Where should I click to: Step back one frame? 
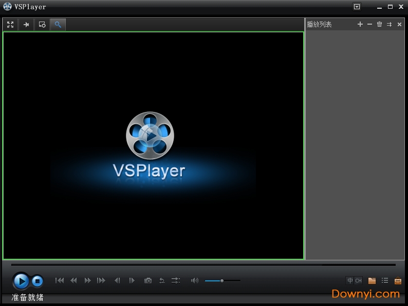pos(117,280)
